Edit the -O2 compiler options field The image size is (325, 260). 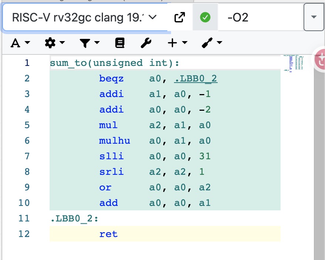[x=261, y=17]
